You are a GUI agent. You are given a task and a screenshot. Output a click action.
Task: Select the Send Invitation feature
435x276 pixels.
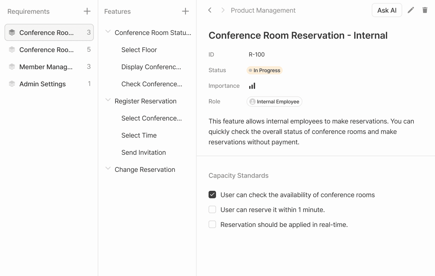(x=143, y=153)
